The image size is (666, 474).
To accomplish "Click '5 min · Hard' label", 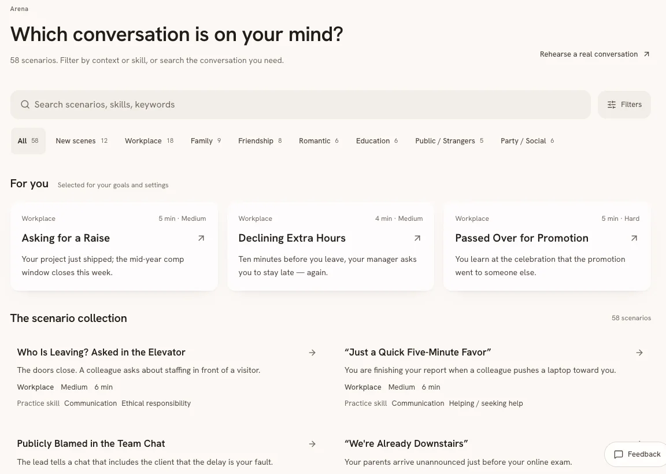I will tap(620, 219).
